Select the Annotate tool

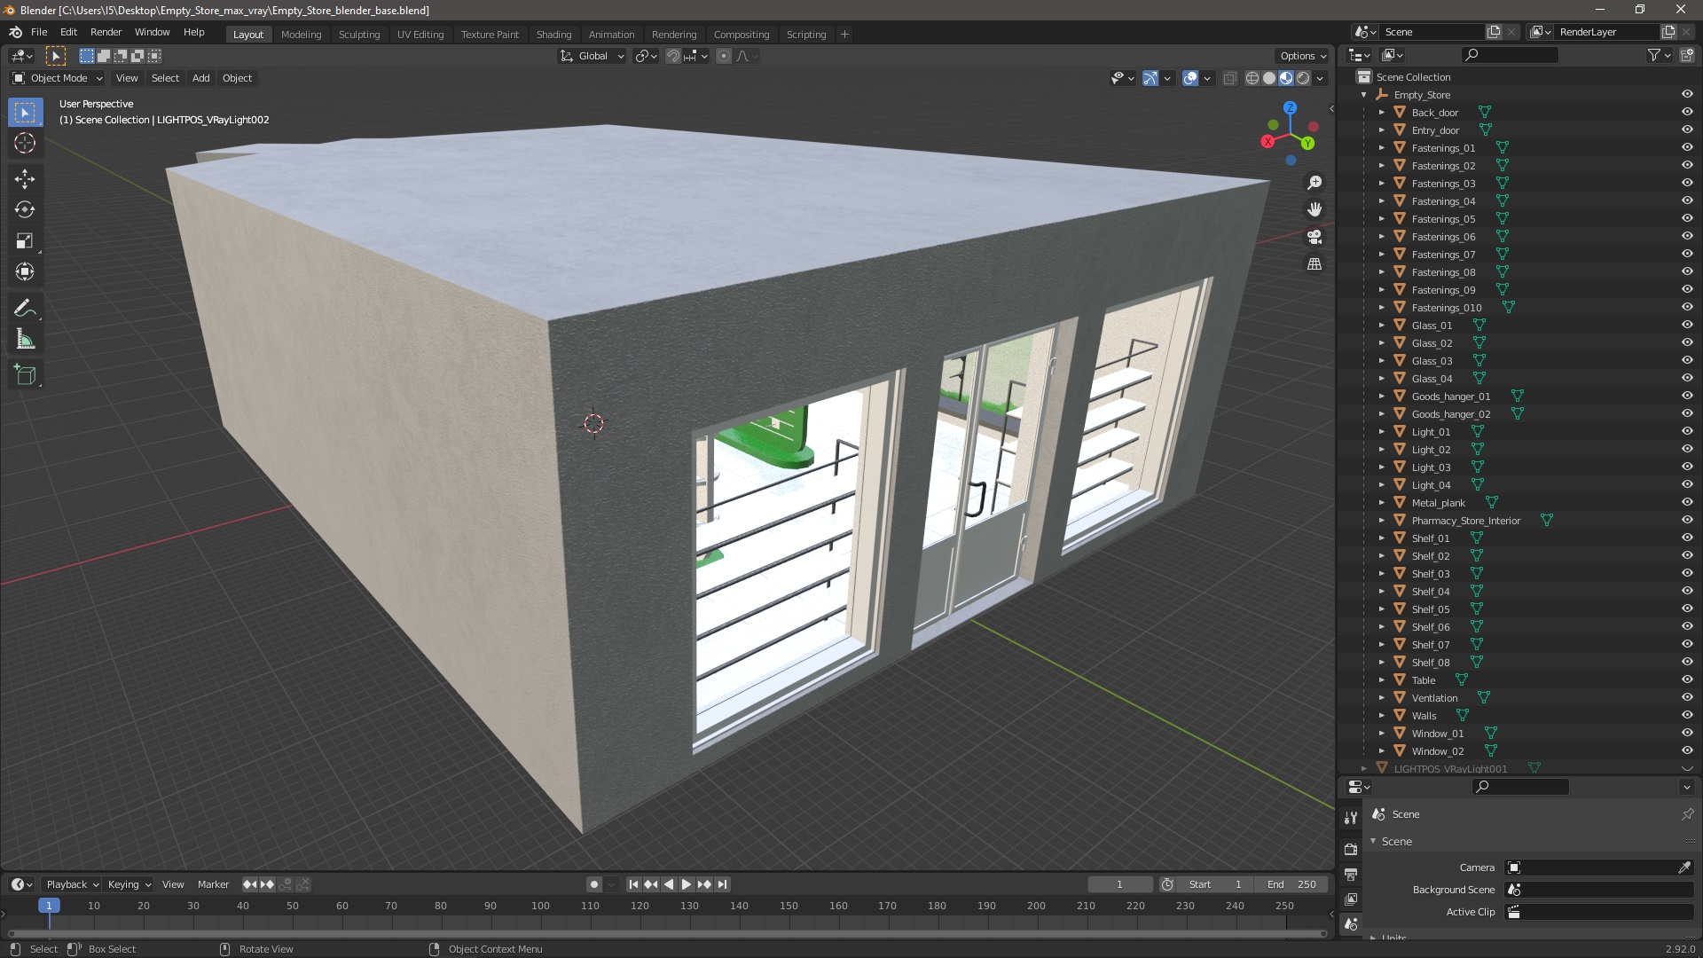pos(25,309)
